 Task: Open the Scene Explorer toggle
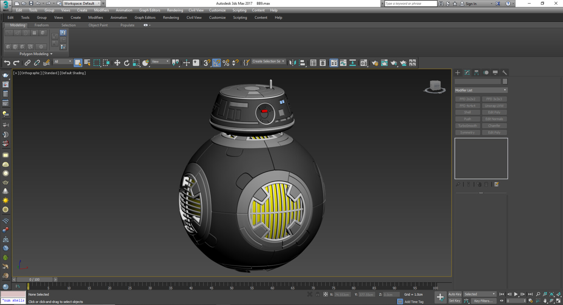point(313,63)
